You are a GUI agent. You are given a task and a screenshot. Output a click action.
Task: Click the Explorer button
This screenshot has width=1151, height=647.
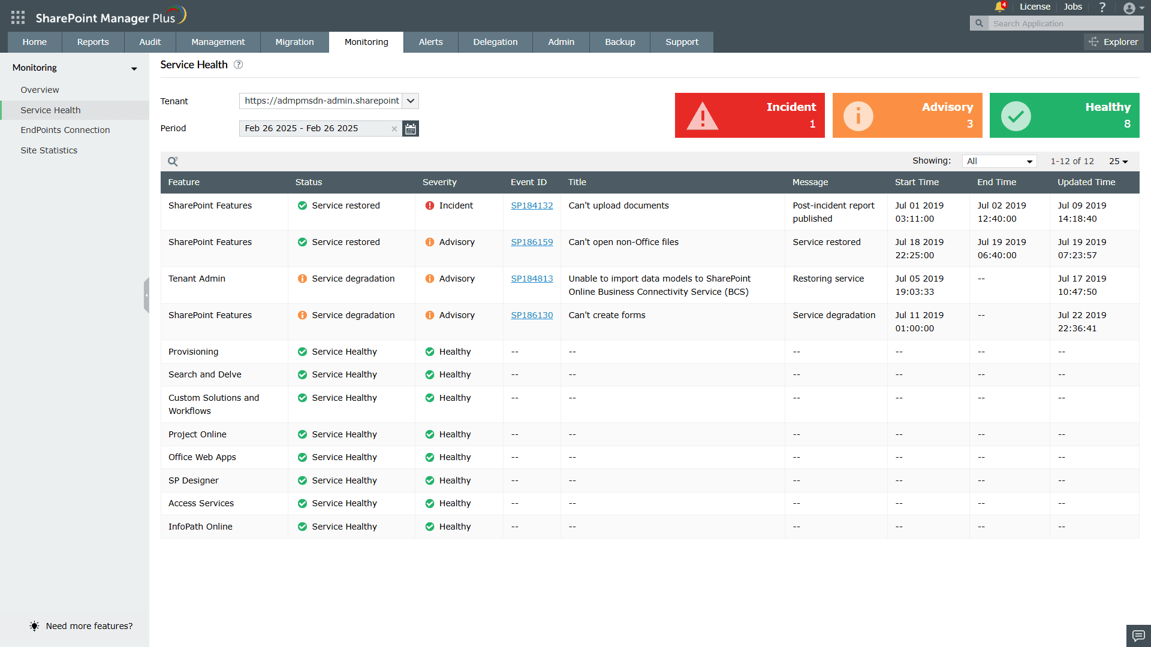pos(1114,42)
